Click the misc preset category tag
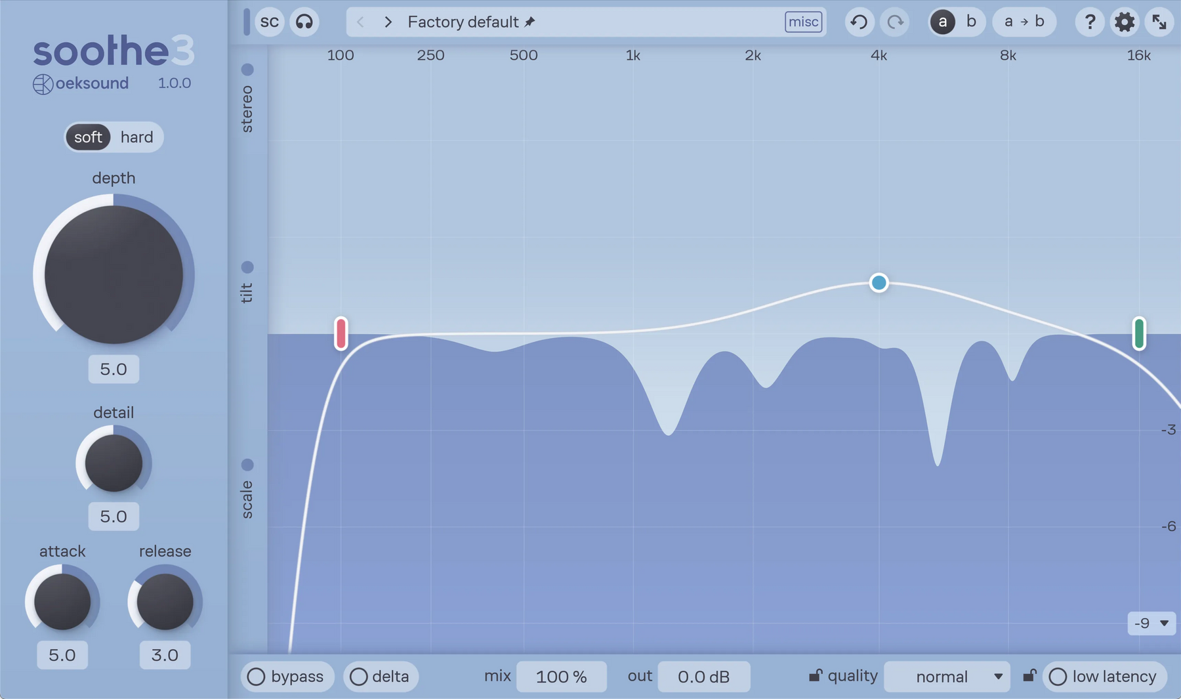 pyautogui.click(x=803, y=22)
